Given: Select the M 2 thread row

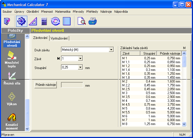Looking at the screenshot, I should point(151,81).
